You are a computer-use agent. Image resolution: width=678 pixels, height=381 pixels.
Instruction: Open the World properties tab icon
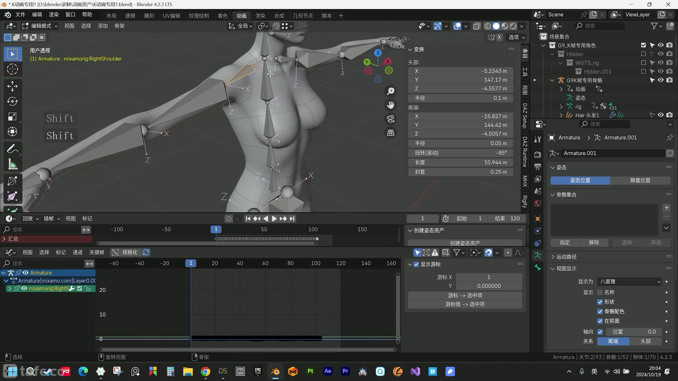(x=538, y=203)
